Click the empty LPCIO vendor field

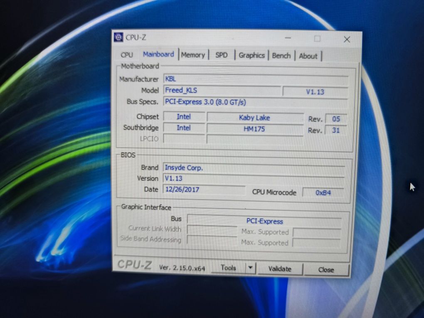tap(184, 139)
